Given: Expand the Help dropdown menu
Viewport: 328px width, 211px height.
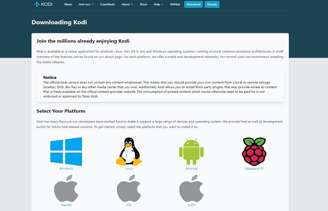Looking at the screenshot, I should tap(158, 4).
